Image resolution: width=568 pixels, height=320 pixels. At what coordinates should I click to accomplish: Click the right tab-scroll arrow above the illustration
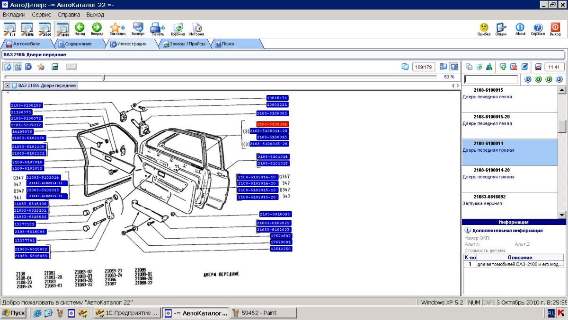(x=458, y=86)
